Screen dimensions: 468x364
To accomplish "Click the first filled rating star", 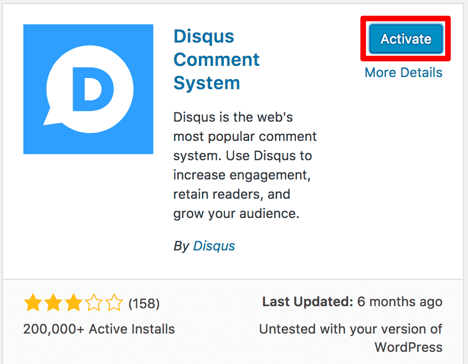I will (x=33, y=303).
